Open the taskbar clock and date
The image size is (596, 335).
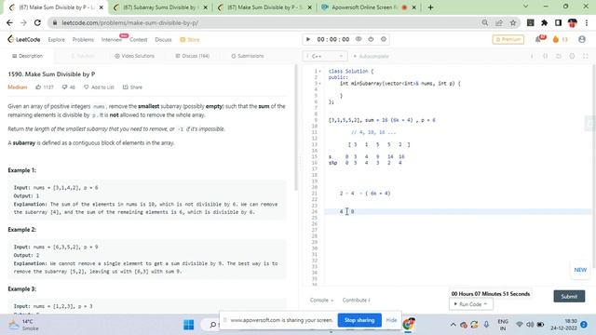click(564, 325)
